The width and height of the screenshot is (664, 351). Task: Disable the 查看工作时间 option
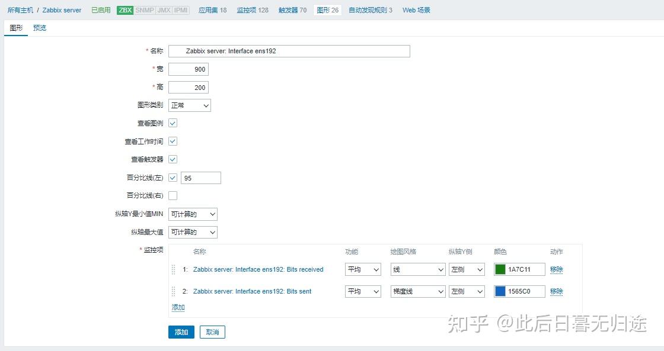(172, 141)
